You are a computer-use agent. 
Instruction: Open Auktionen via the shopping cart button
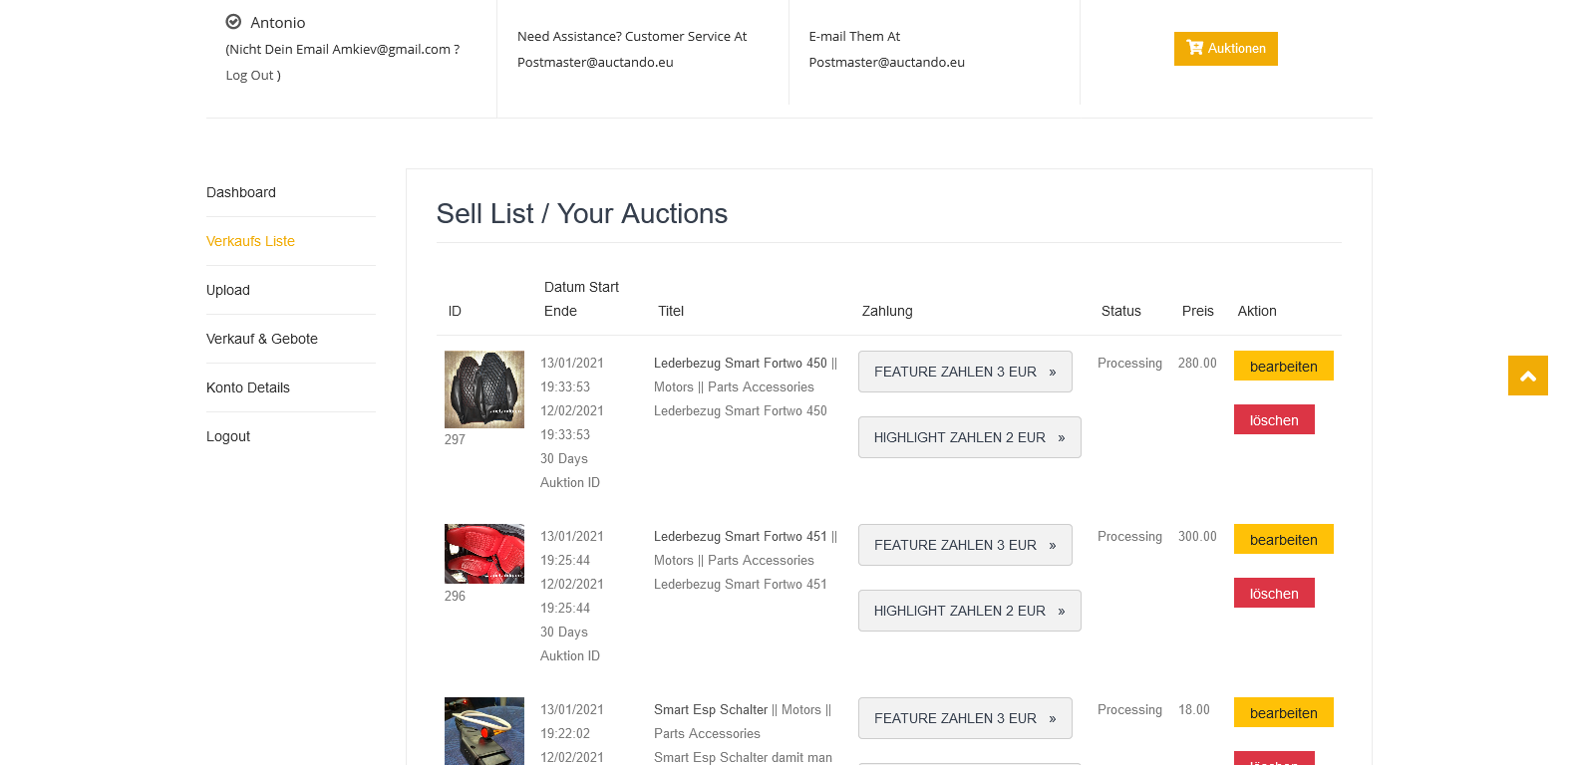point(1225,49)
